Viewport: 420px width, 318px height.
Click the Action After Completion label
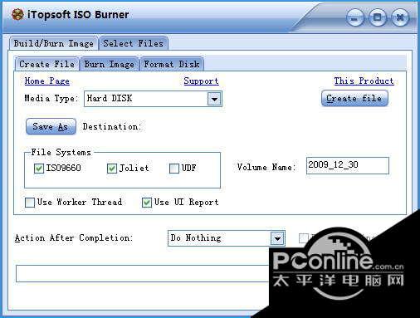coord(74,237)
